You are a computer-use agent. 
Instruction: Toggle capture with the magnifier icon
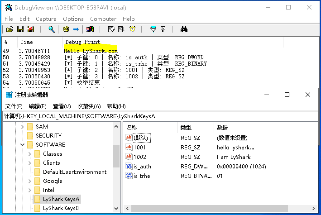(52, 29)
